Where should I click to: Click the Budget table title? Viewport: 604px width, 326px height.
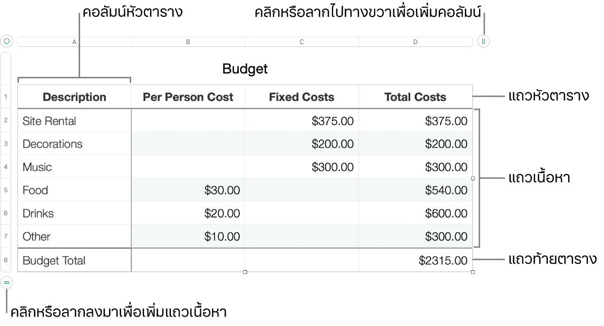click(x=245, y=69)
